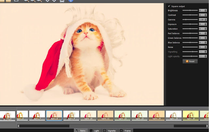Choose the Retro 14 effect thumbnail
209x132 pixels.
point(156,115)
